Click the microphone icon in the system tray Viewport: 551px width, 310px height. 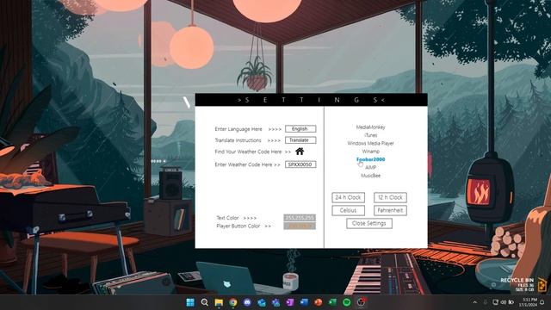pos(486,302)
